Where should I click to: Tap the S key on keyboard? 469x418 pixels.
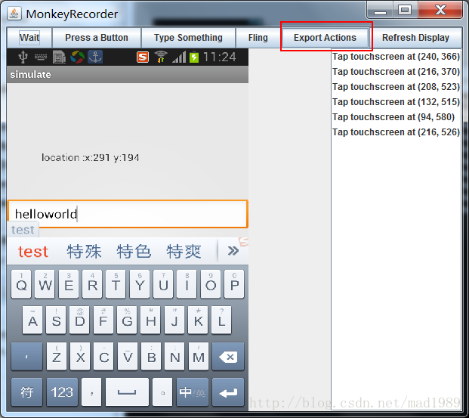(x=56, y=320)
